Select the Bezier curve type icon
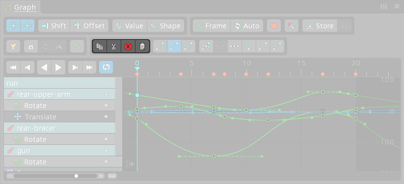The image size is (404, 184). click(x=189, y=46)
